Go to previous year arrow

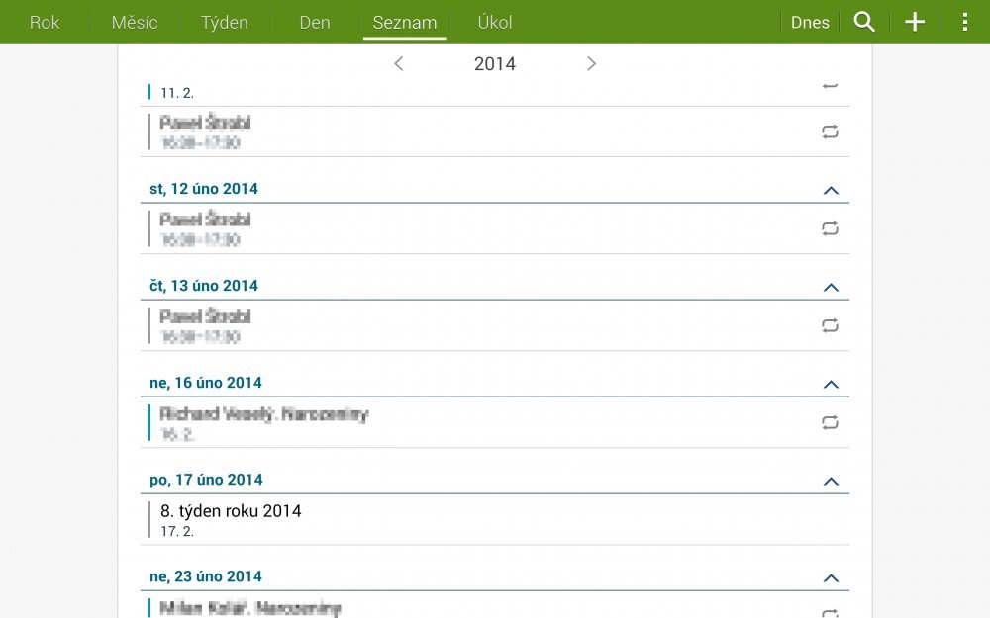pos(399,64)
